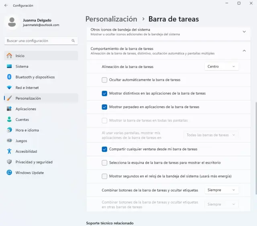This screenshot has width=257, height=226.
Task: Click Personalización breadcrumb link
Action: tap(111, 19)
